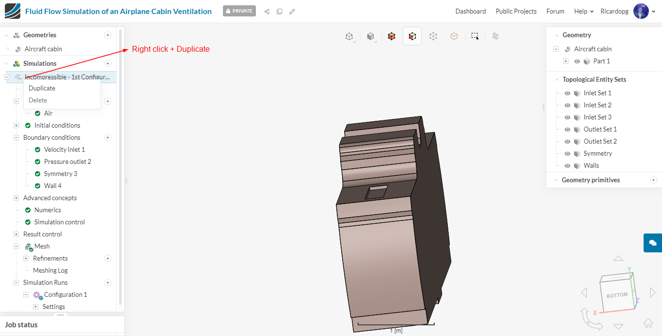Screen dimensions: 662x336
Task: Click the home view icon in viewer
Action: pos(648,323)
